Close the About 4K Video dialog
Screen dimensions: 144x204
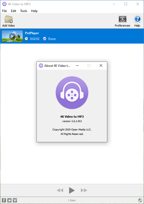[x=101, y=65]
